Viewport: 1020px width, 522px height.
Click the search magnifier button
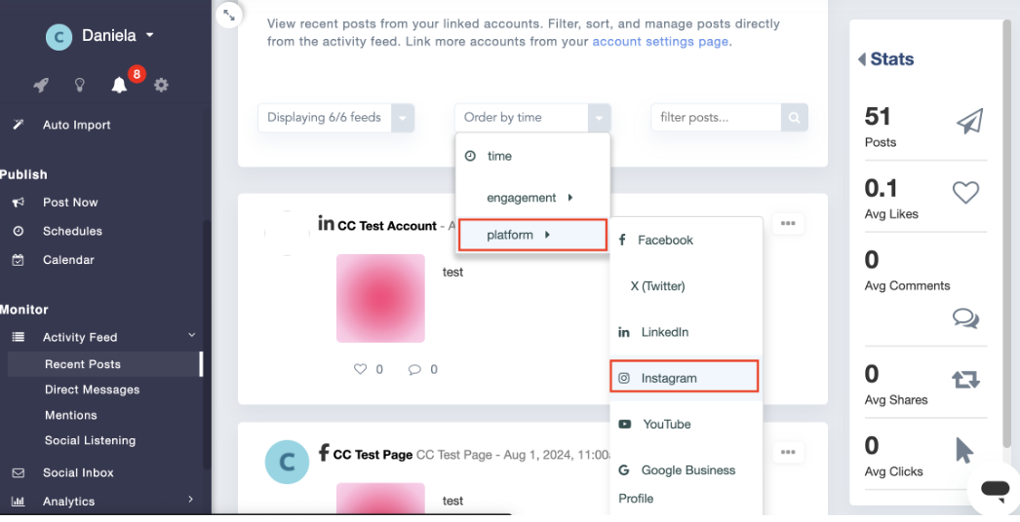(x=794, y=118)
